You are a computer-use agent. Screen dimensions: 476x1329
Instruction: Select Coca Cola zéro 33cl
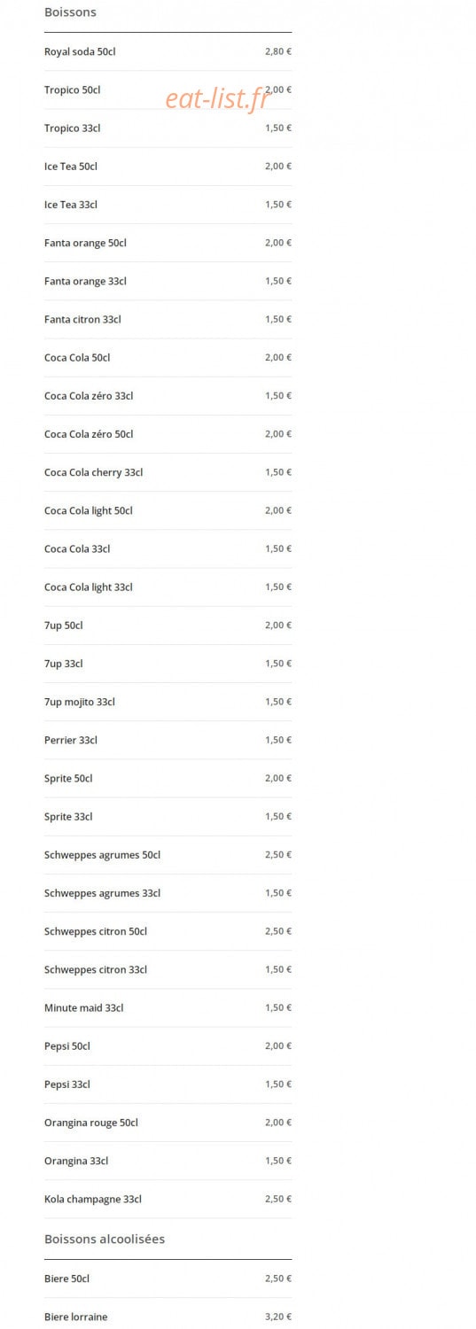tap(168, 396)
